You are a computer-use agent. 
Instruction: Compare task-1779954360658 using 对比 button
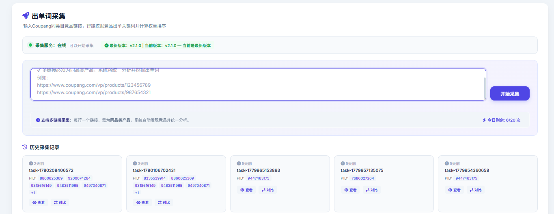pos(475,190)
